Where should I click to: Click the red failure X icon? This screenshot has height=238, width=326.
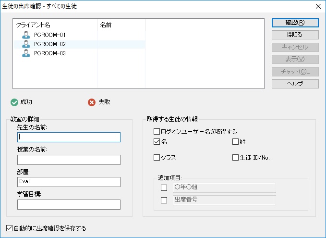[92, 102]
